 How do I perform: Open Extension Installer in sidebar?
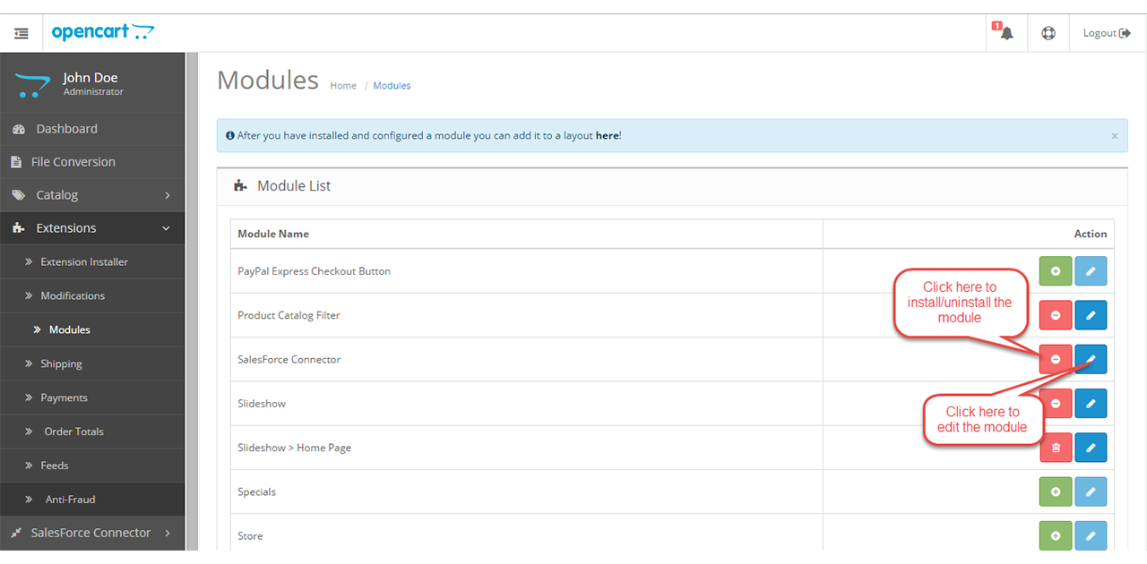[84, 262]
